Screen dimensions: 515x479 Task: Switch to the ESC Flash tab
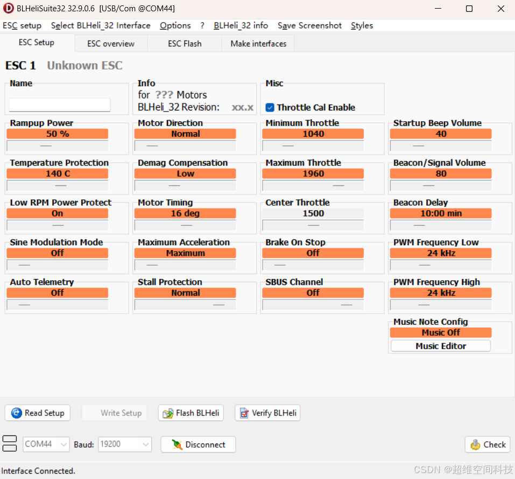click(185, 44)
